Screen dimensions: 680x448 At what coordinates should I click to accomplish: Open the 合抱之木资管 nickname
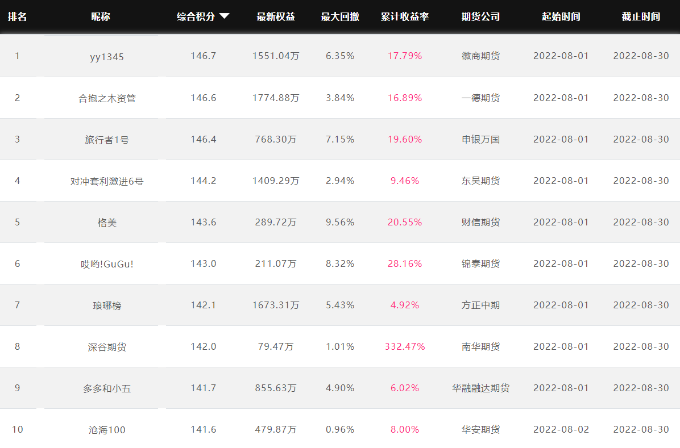[107, 98]
